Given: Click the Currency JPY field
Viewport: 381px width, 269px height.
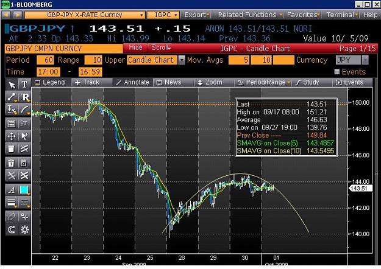Looking at the screenshot, I should [349, 60].
